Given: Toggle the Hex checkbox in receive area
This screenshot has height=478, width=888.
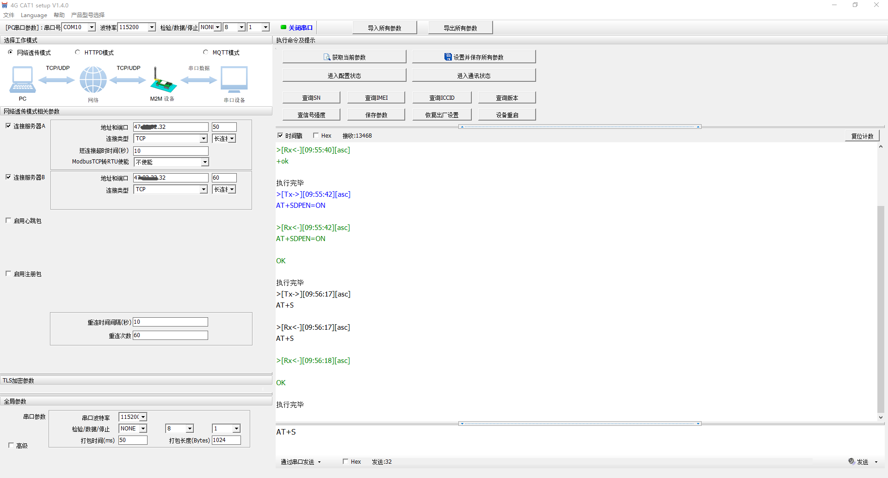Looking at the screenshot, I should [316, 135].
